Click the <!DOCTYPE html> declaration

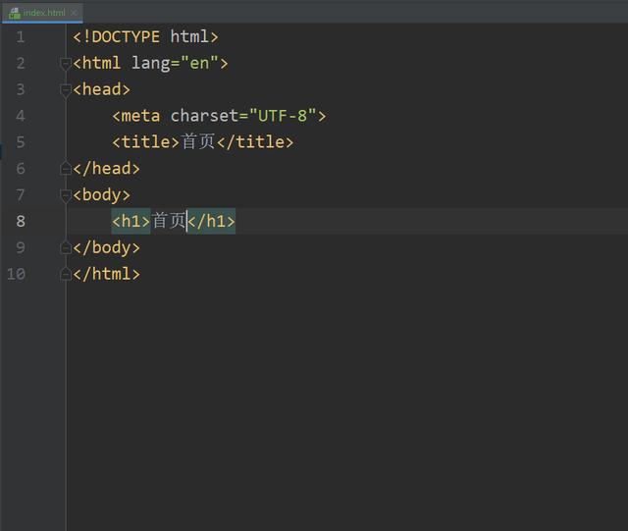point(145,37)
